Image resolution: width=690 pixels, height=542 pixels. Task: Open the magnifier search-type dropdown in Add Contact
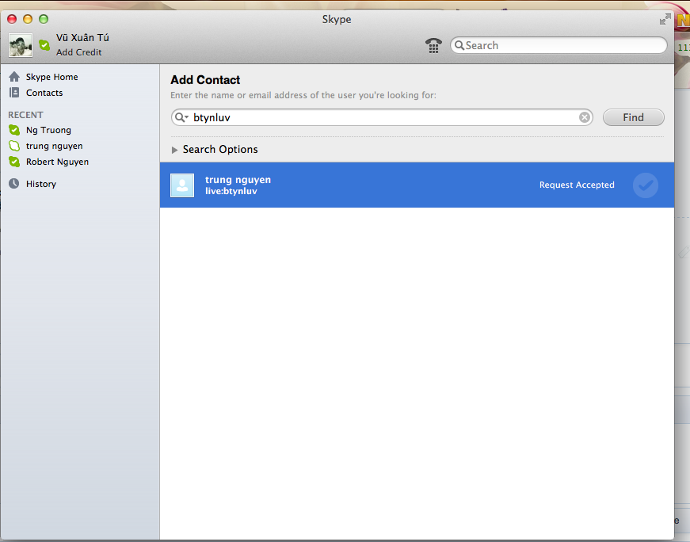181,117
